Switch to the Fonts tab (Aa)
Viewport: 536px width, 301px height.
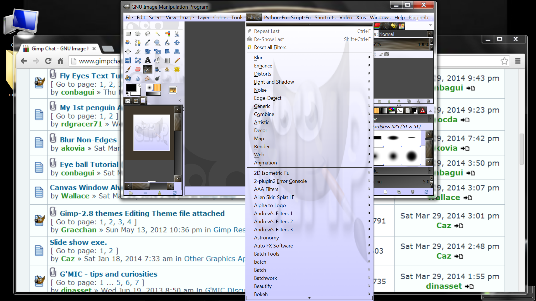[400, 111]
